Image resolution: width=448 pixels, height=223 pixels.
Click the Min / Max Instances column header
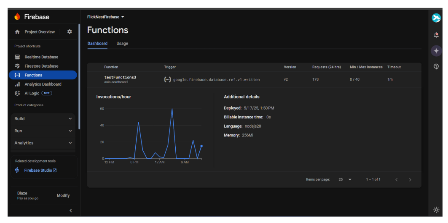click(x=366, y=67)
